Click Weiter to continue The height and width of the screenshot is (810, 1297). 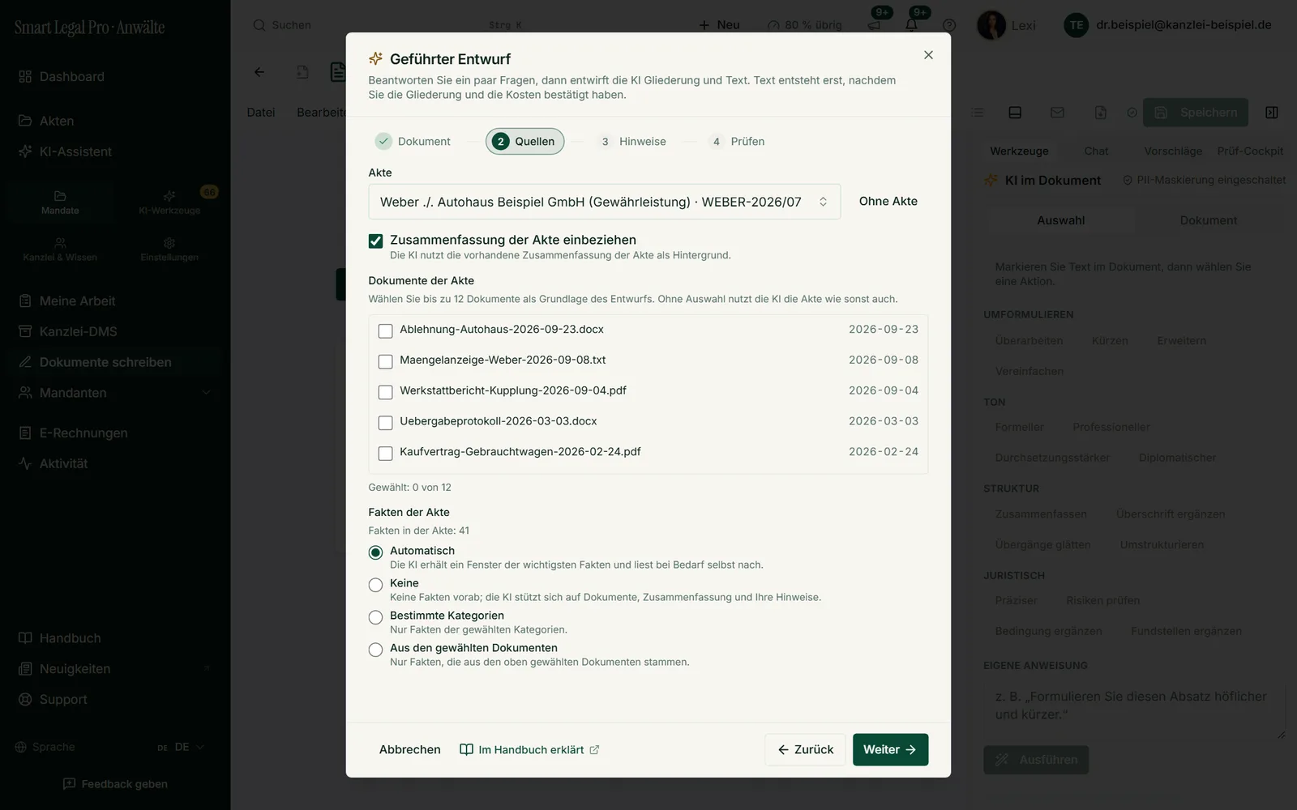[x=890, y=749]
